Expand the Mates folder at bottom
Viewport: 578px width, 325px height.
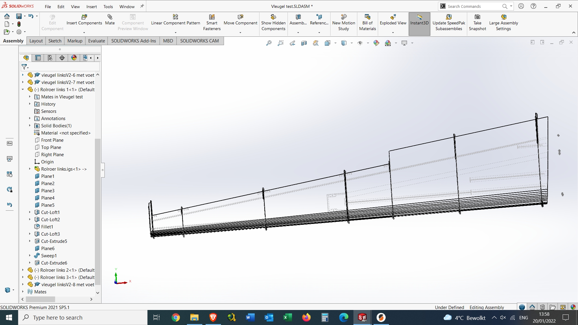point(23,292)
